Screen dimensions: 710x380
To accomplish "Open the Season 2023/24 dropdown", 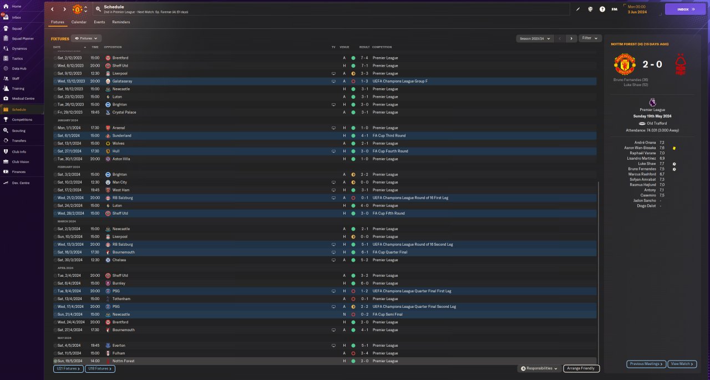I will click(x=534, y=38).
